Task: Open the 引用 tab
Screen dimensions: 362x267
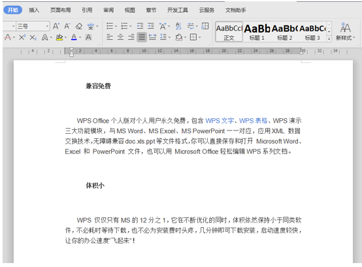Action: (x=87, y=10)
